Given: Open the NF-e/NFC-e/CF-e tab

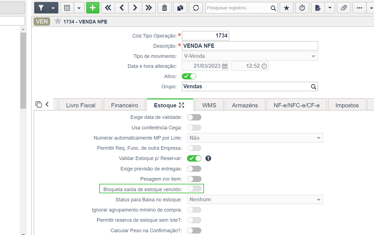Looking at the screenshot, I should coord(297,105).
